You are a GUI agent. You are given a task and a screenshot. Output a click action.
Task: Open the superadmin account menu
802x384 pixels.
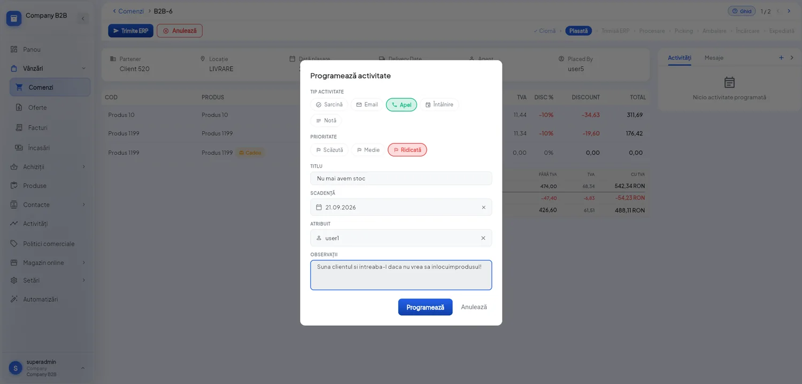point(47,367)
